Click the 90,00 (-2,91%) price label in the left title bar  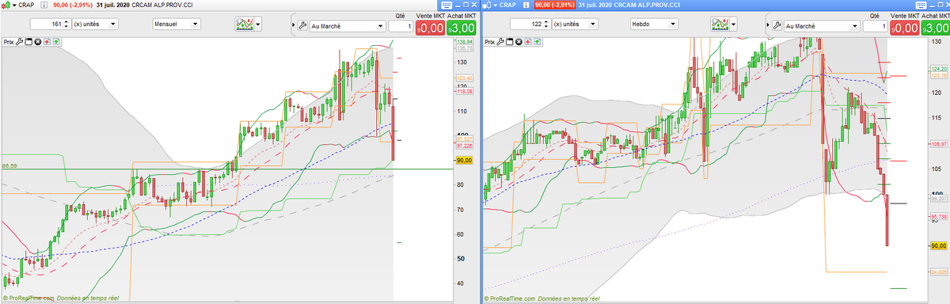tap(72, 5)
